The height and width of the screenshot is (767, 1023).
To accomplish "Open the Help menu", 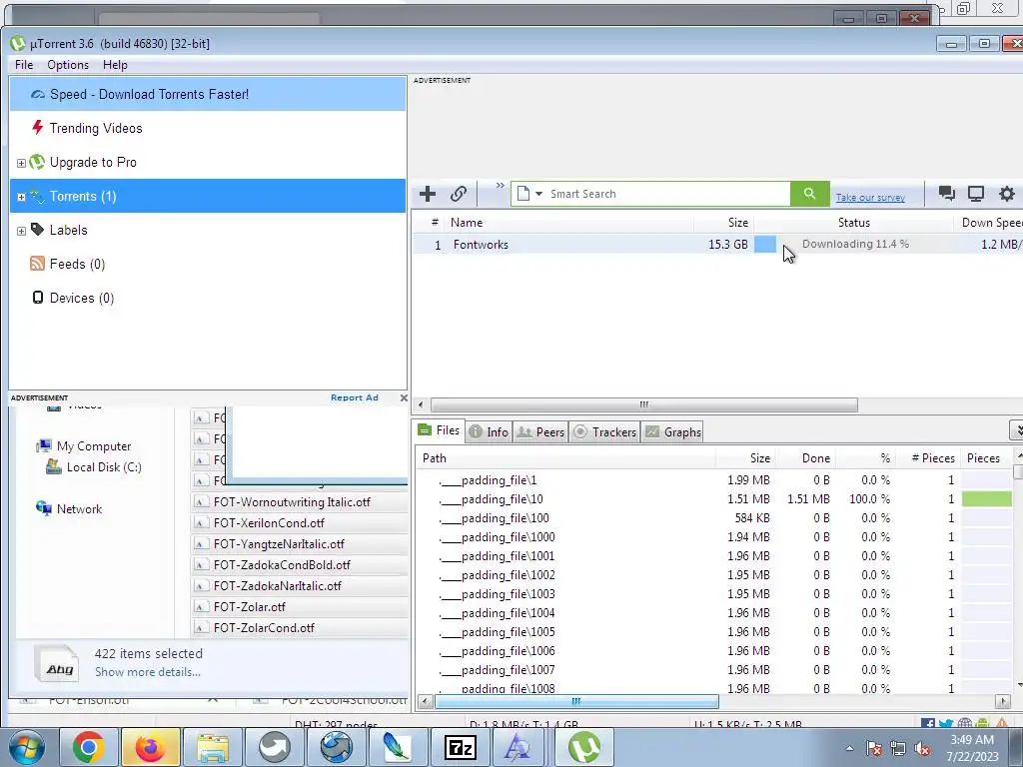I will (115, 65).
